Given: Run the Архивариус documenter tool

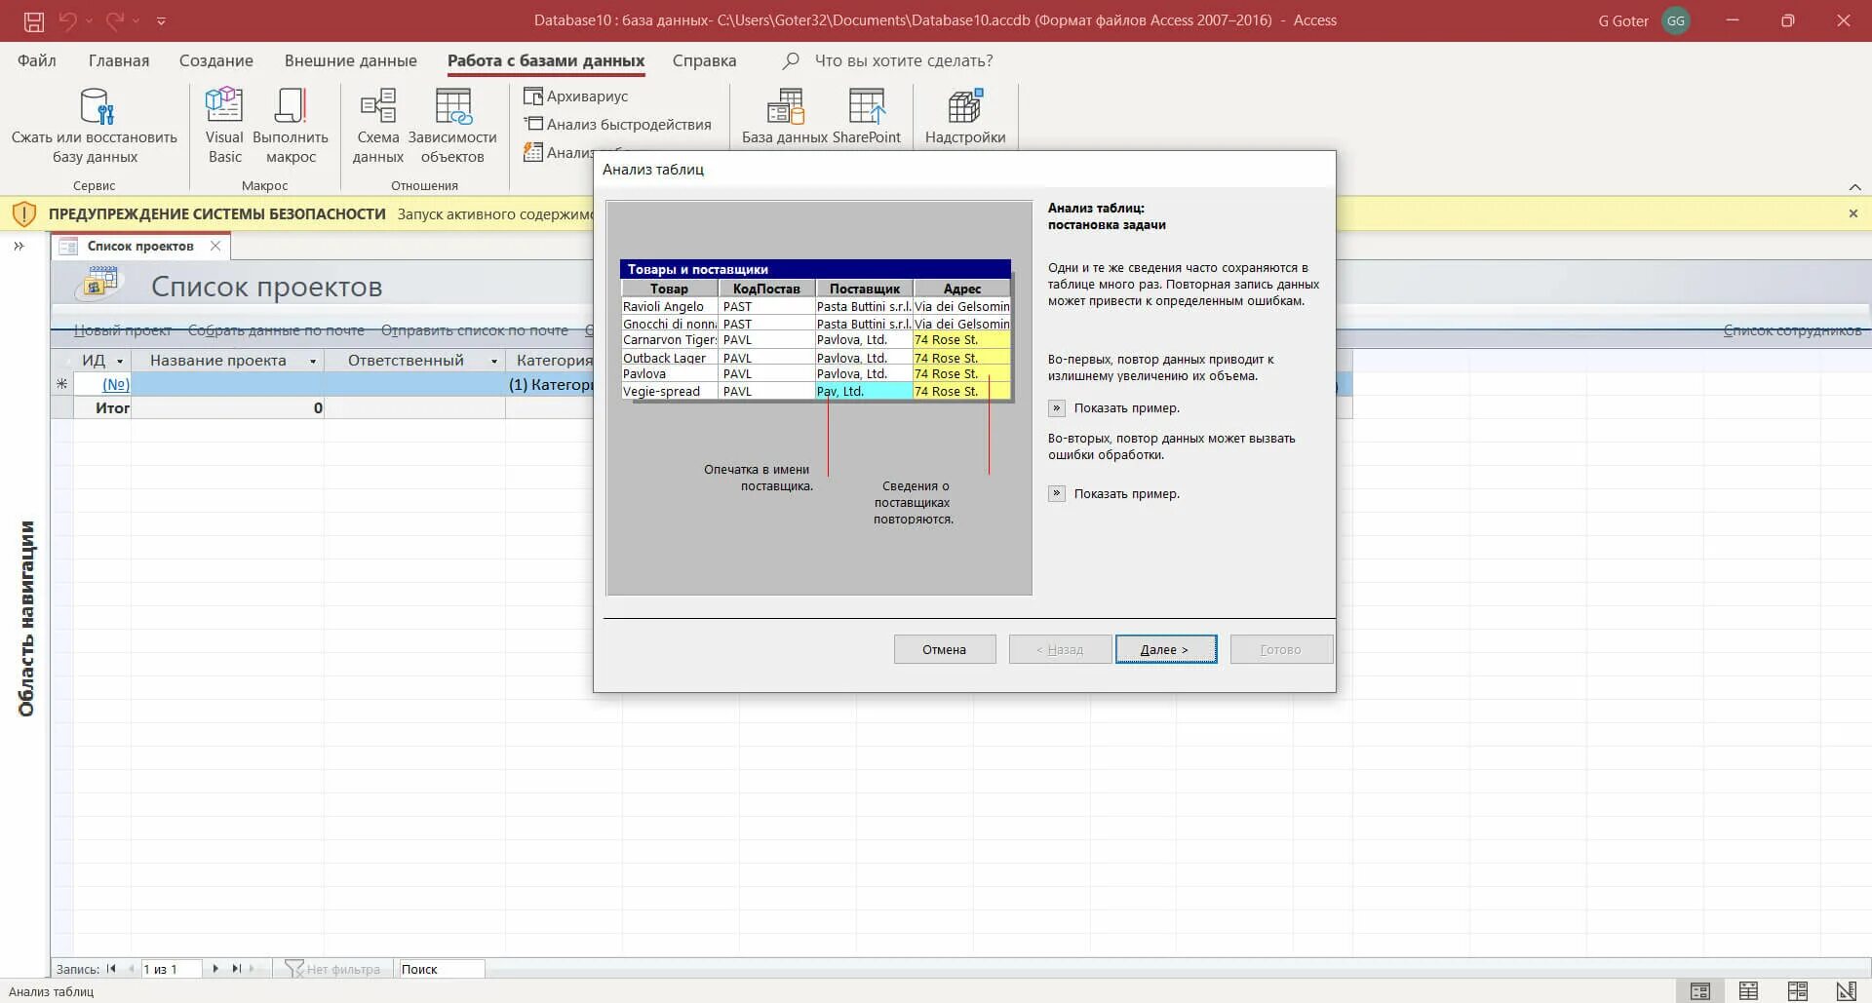Looking at the screenshot, I should 576,96.
